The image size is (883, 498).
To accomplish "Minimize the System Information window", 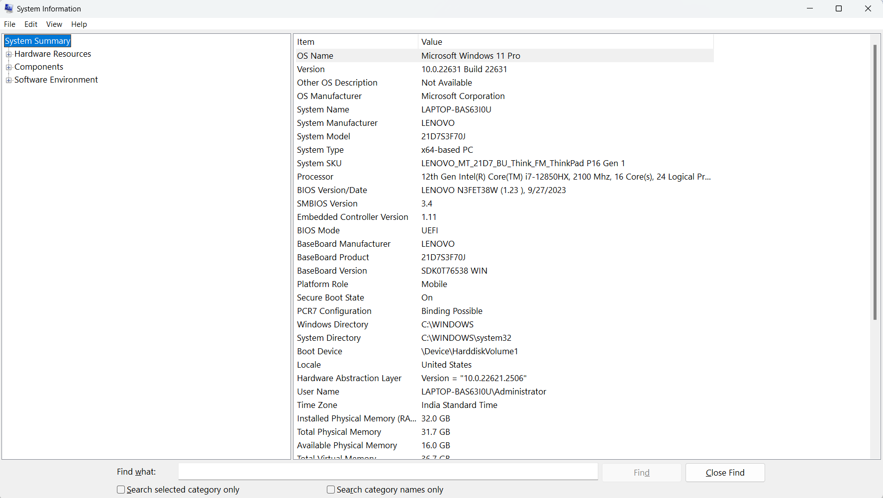I will 810,8.
